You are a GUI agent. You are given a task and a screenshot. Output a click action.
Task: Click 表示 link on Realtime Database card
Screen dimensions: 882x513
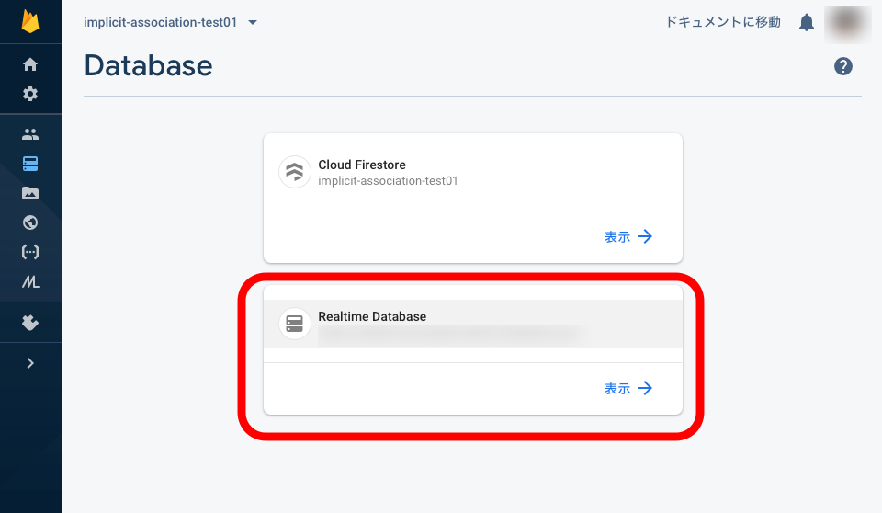[628, 389]
